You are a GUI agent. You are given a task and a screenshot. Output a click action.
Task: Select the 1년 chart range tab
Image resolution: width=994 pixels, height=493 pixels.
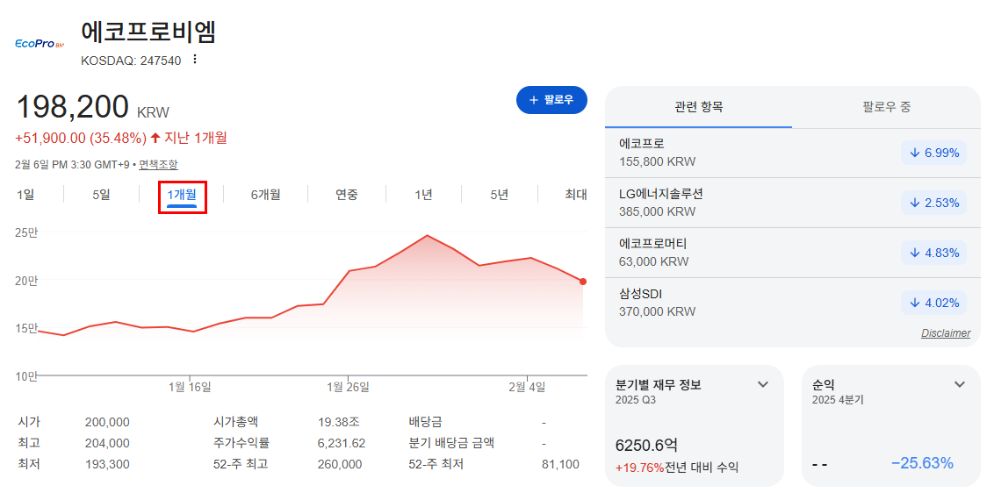(423, 195)
